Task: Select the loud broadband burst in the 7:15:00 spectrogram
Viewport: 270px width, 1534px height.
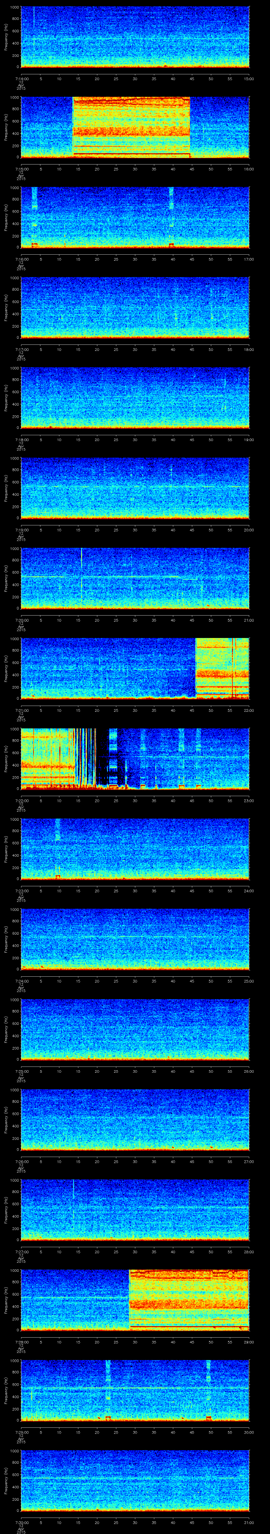Action: pos(131,127)
